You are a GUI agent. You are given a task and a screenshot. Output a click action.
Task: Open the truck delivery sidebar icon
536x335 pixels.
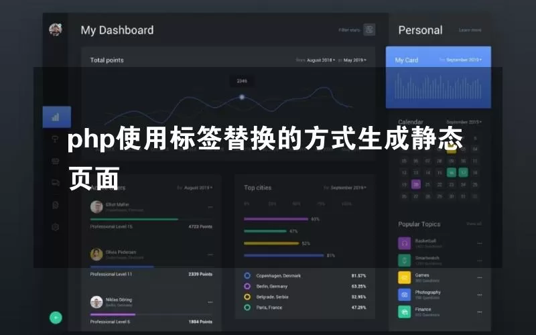pos(56,183)
